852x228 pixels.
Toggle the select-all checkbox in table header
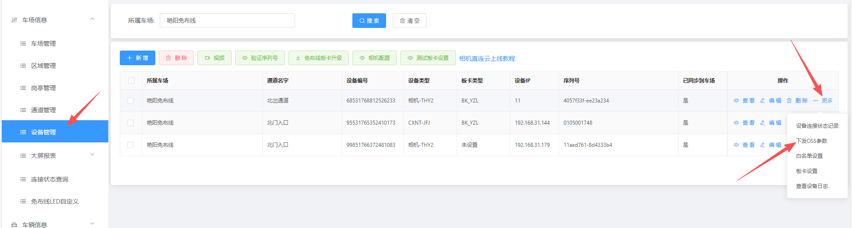[131, 81]
